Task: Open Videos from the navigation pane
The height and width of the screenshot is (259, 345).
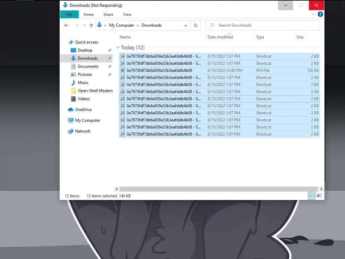Action: click(x=84, y=99)
